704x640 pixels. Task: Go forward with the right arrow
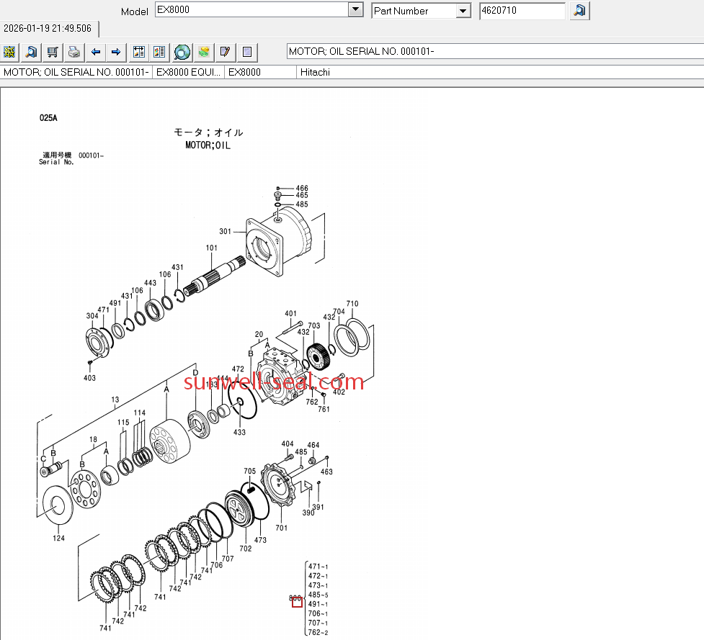(x=116, y=52)
